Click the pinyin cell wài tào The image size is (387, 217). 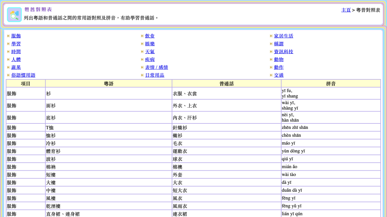pos(331,175)
